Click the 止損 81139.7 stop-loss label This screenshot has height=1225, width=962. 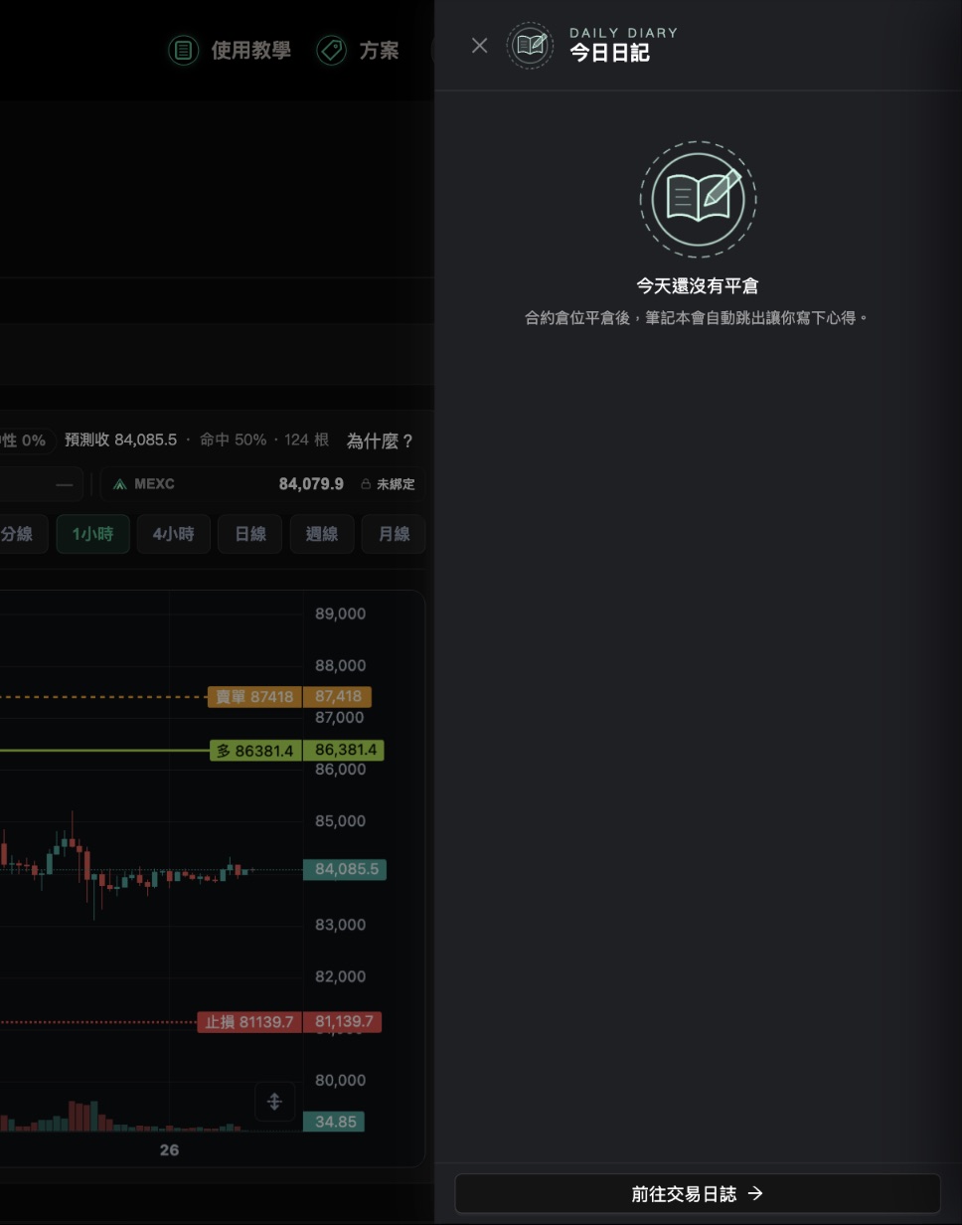pyautogui.click(x=249, y=1022)
